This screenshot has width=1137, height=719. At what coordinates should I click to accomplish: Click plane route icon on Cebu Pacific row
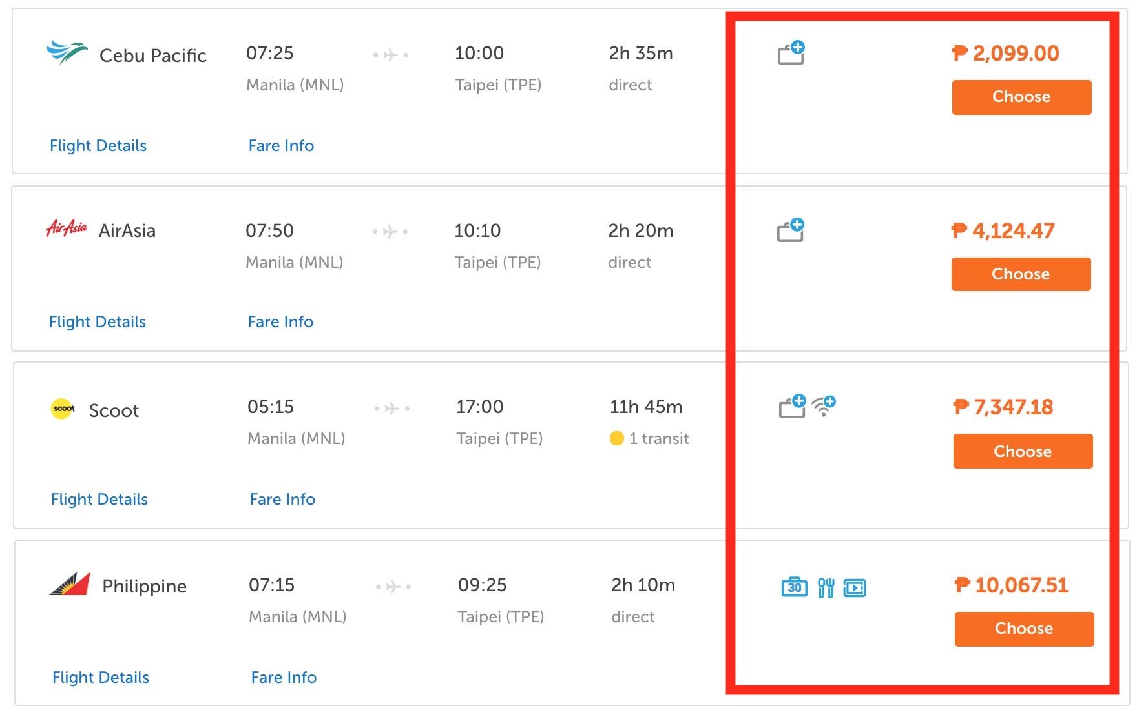391,55
